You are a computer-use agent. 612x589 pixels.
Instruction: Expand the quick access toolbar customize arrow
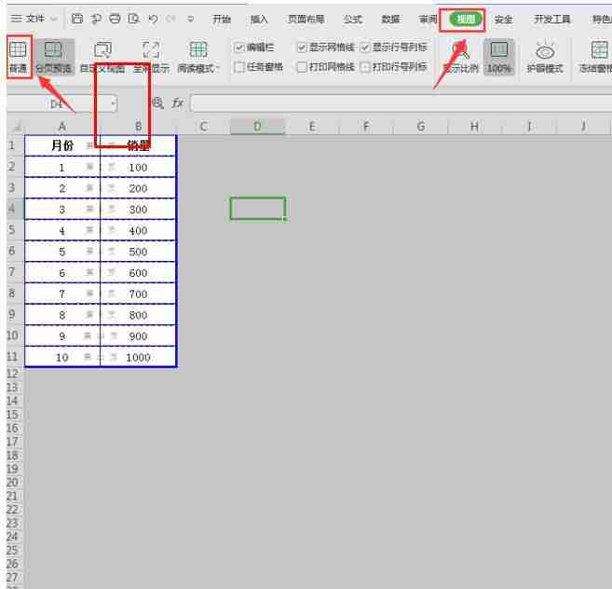[x=190, y=19]
